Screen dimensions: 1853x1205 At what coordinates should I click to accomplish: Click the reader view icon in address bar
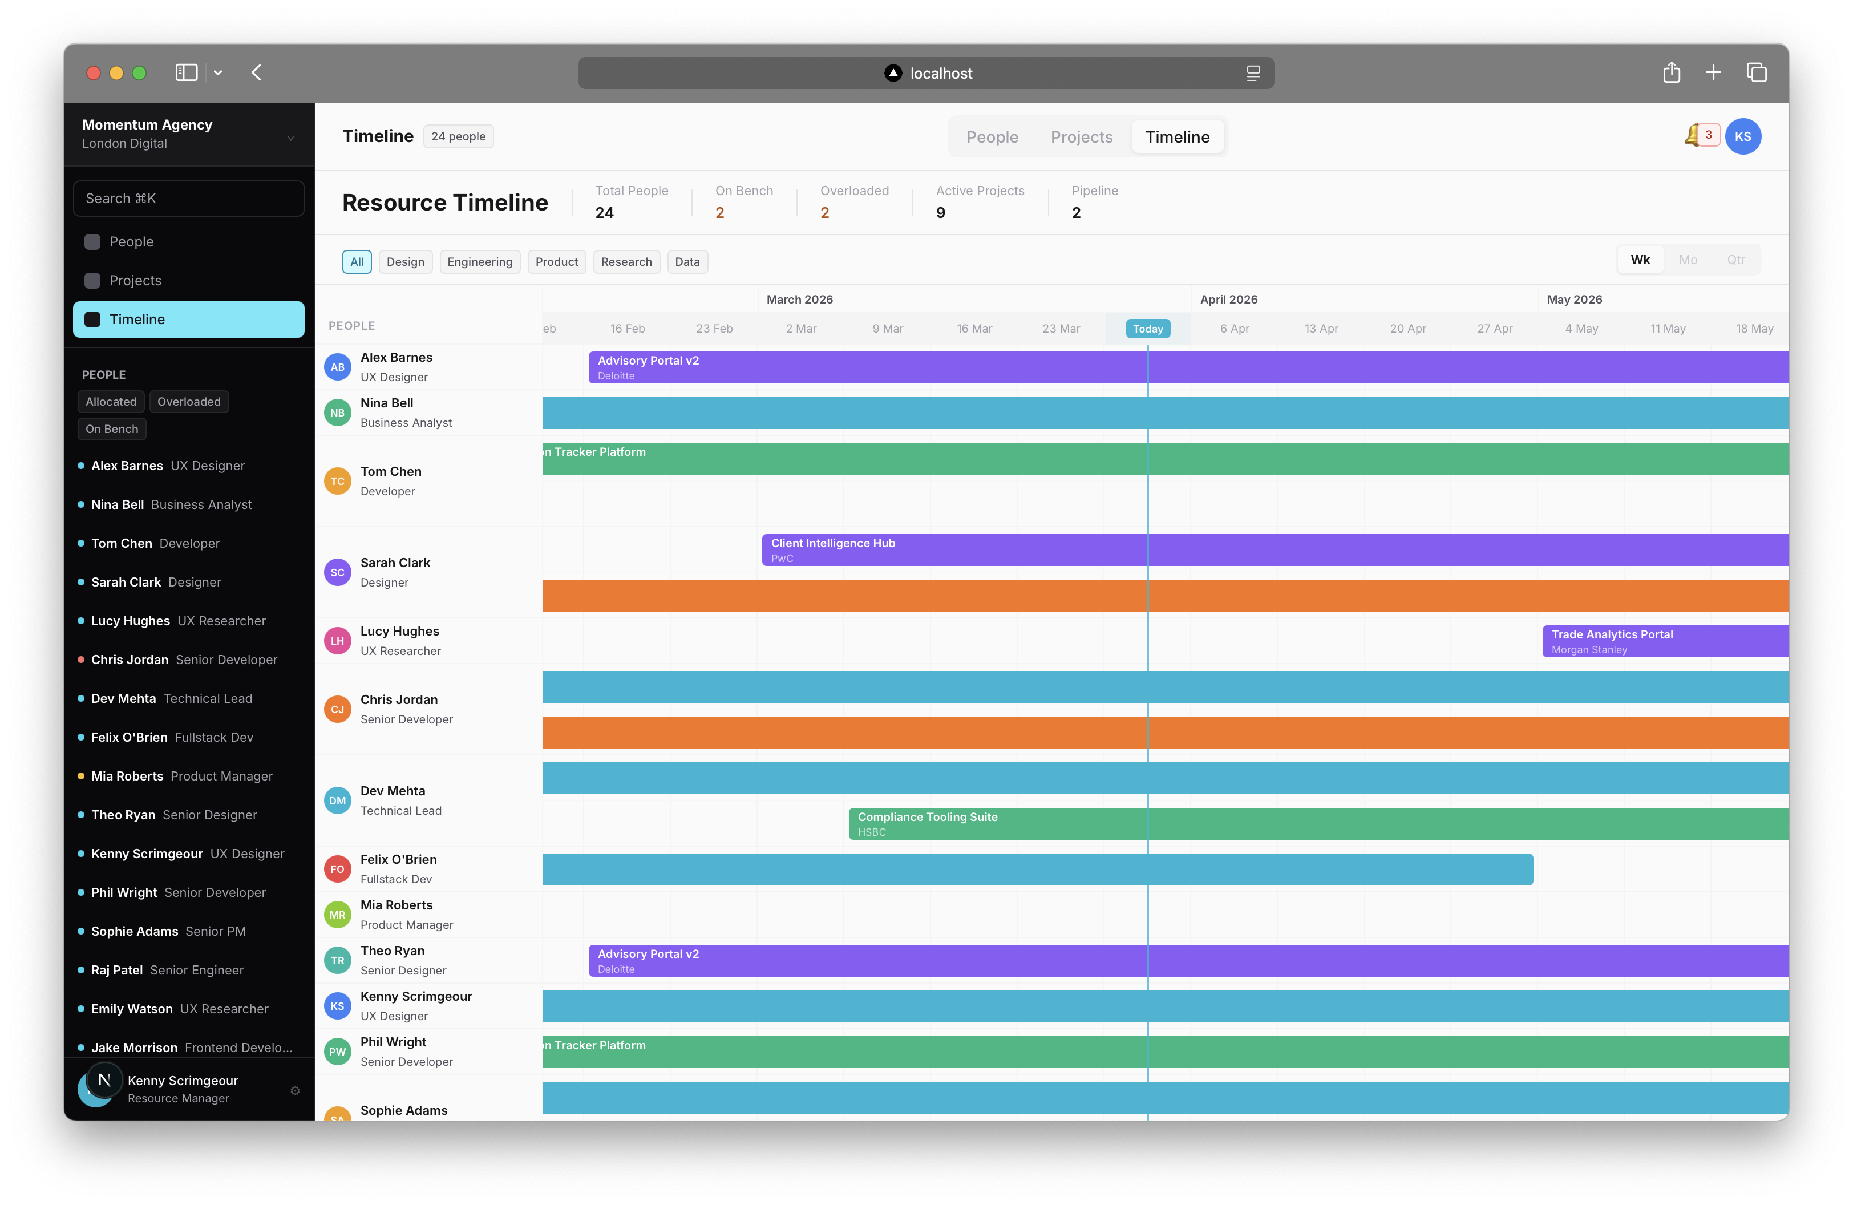click(1253, 73)
